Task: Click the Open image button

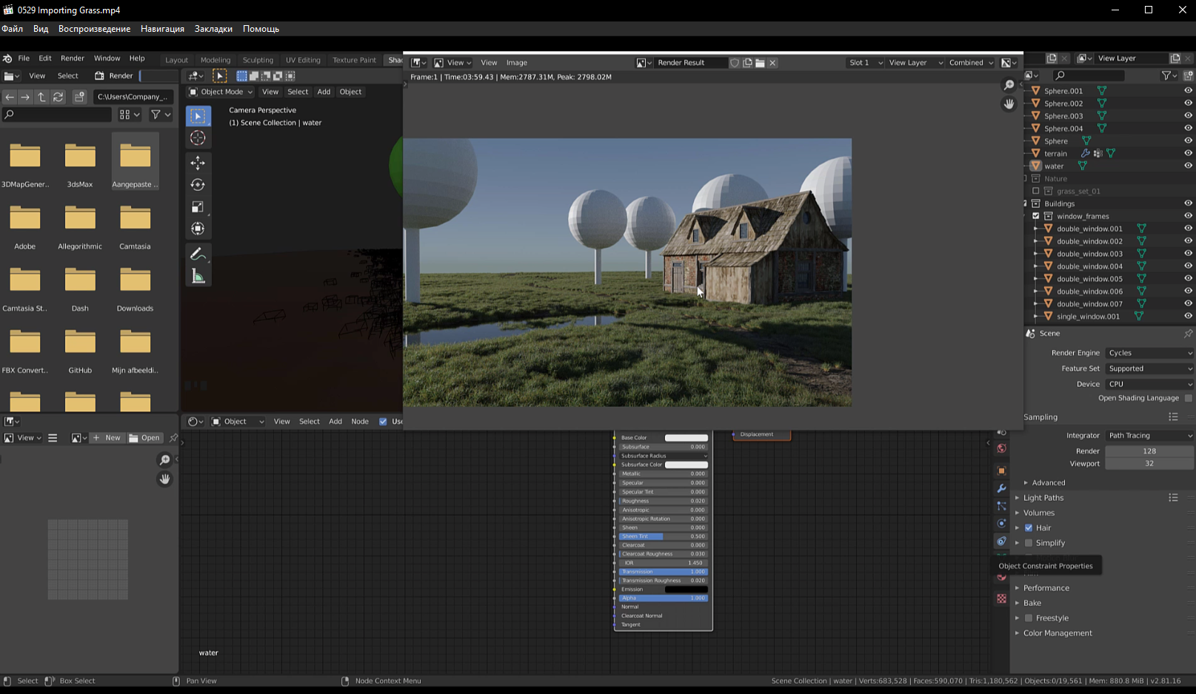Action: coord(144,438)
